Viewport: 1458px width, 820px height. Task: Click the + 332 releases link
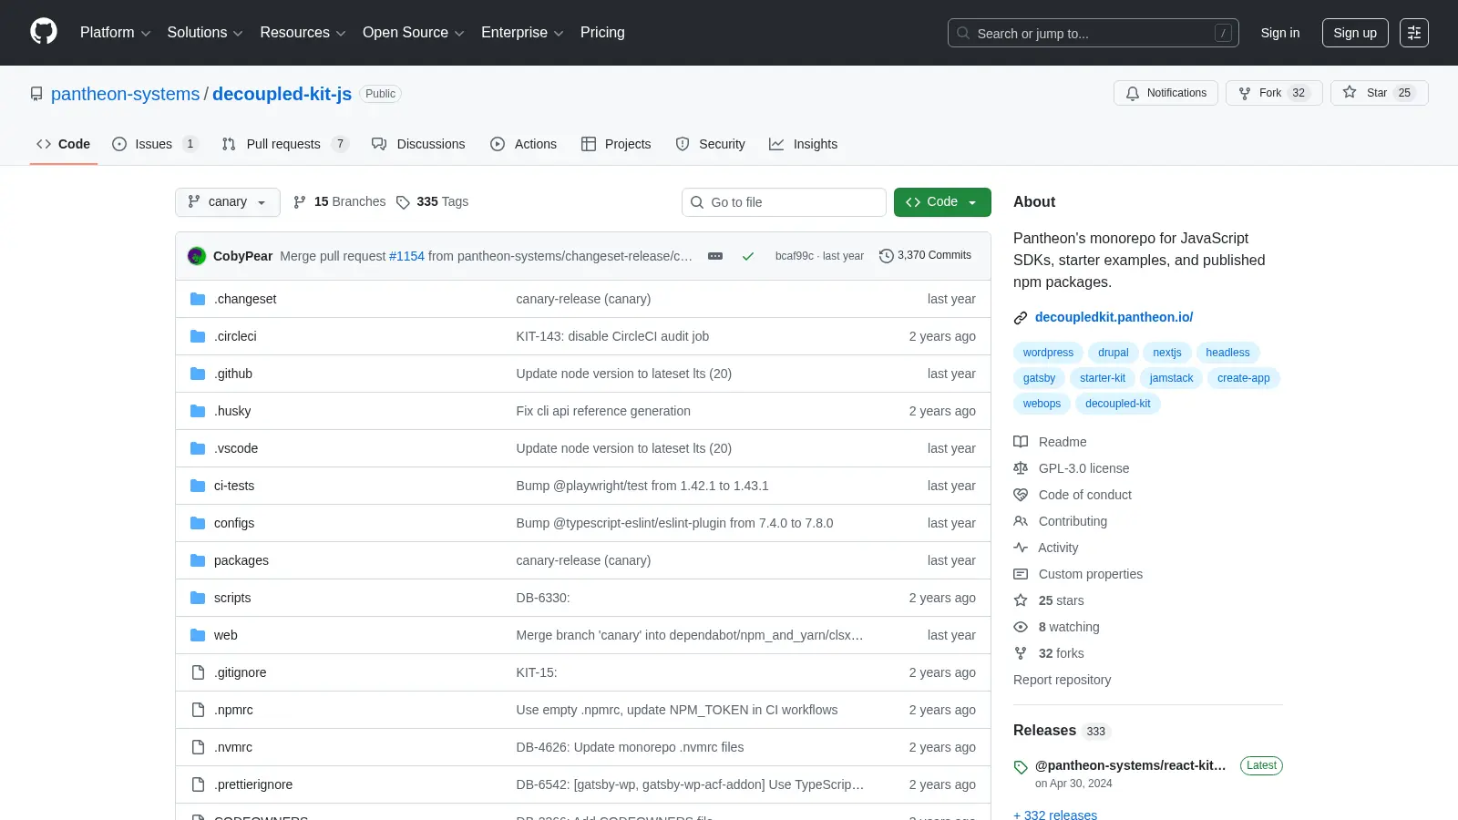pos(1055,815)
